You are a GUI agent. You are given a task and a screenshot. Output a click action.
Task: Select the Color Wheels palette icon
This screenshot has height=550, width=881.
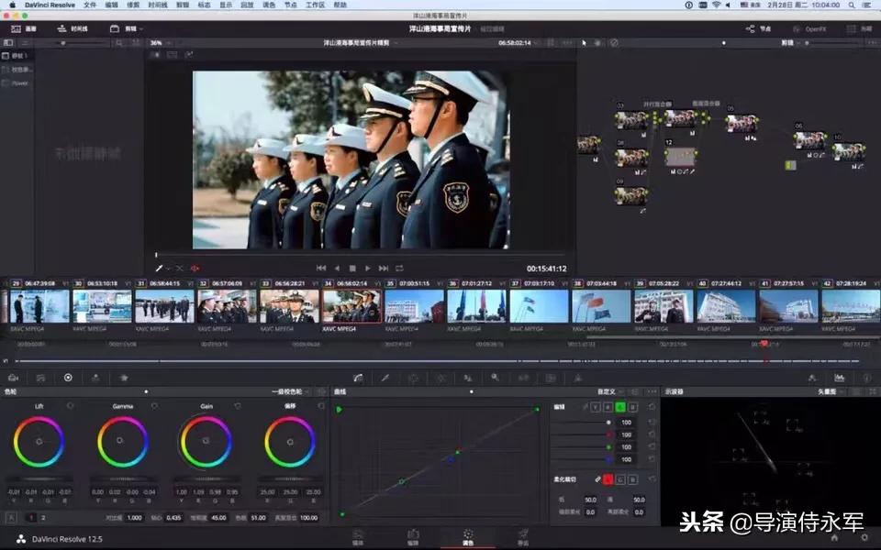tap(68, 378)
